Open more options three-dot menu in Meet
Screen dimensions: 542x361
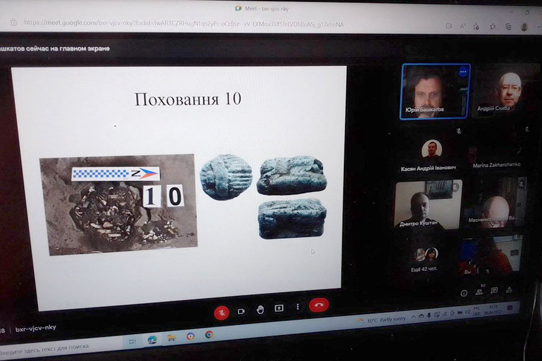pyautogui.click(x=297, y=306)
